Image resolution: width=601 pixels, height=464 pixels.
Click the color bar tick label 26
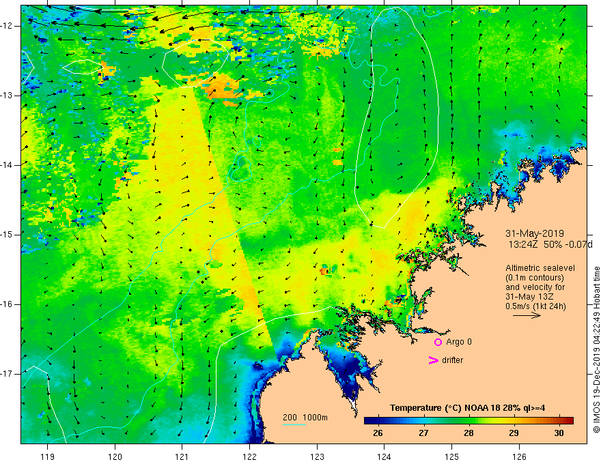point(378,433)
